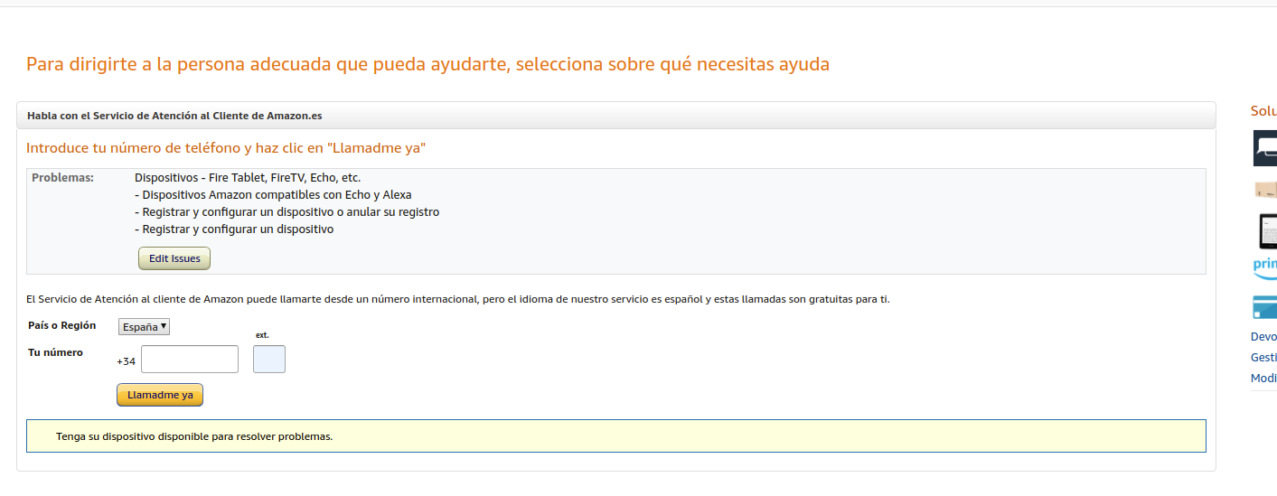
Task: Open the País o Región dropdown
Action: pos(144,327)
